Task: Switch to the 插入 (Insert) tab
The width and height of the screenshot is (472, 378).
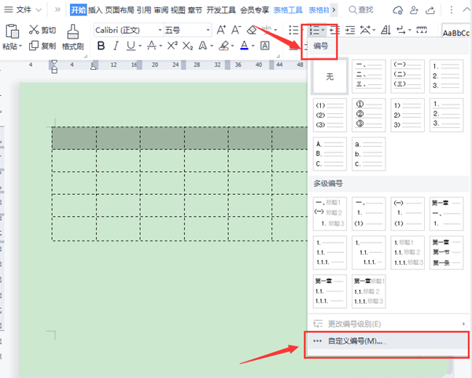Action: tap(95, 9)
